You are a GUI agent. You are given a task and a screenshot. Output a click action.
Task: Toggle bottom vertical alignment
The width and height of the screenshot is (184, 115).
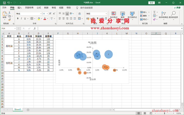67,14
